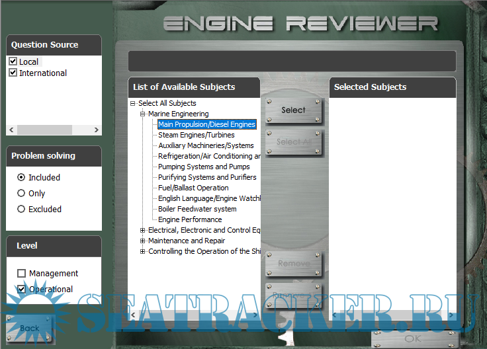This screenshot has width=487, height=349.
Task: Select Pumping Systems and Pumps subject
Action: [204, 167]
